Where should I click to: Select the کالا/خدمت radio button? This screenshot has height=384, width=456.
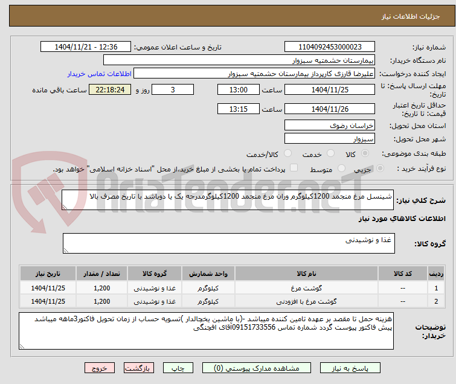pos(287,153)
